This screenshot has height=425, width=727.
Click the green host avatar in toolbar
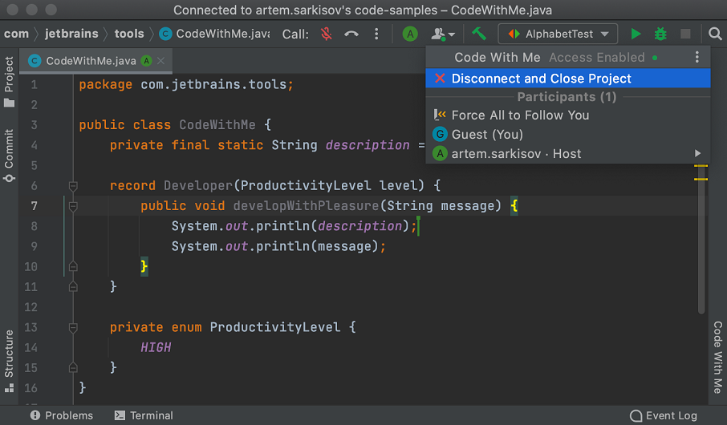(x=410, y=34)
